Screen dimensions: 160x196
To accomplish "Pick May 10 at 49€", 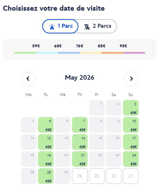I will click(x=131, y=125).
